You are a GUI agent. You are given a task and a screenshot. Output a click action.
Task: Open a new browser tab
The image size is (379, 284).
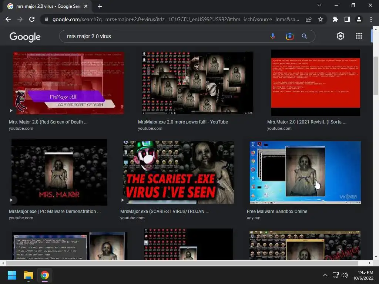click(100, 7)
